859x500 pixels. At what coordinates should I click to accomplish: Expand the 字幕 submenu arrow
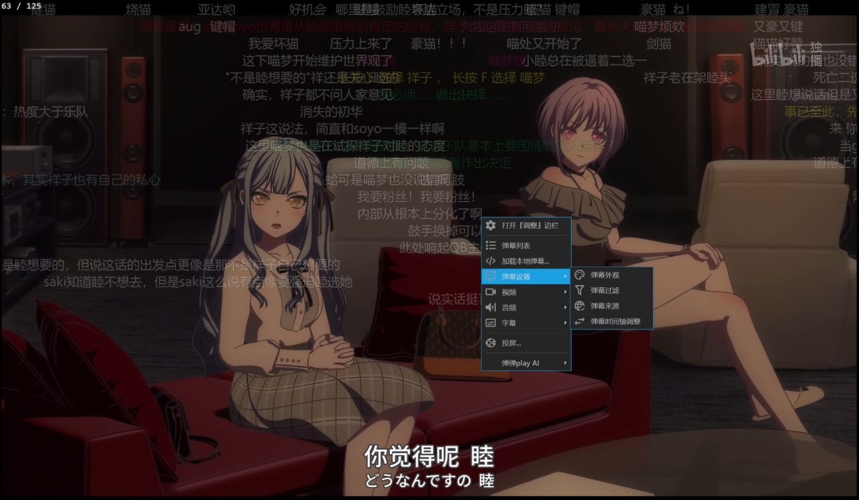[x=565, y=323]
